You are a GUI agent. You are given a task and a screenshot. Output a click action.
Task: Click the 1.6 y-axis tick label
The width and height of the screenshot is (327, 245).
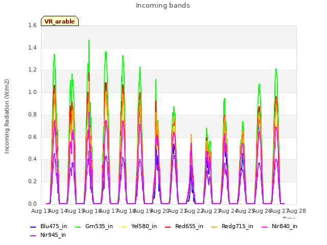coord(32,25)
